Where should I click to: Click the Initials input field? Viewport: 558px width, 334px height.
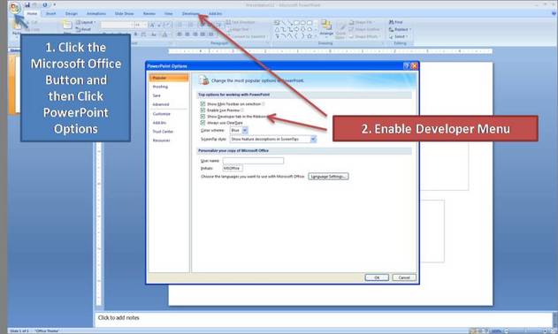click(x=233, y=168)
